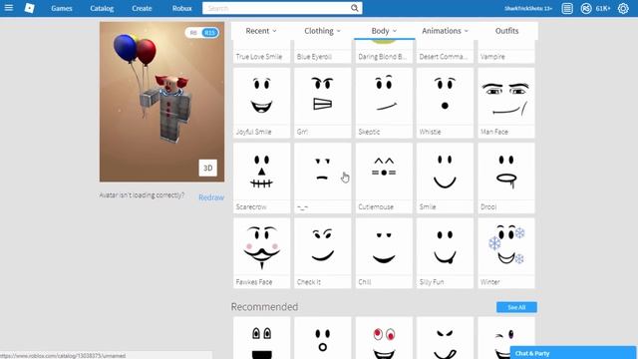Select the -_- face item
The image size is (638, 359).
pos(323,178)
